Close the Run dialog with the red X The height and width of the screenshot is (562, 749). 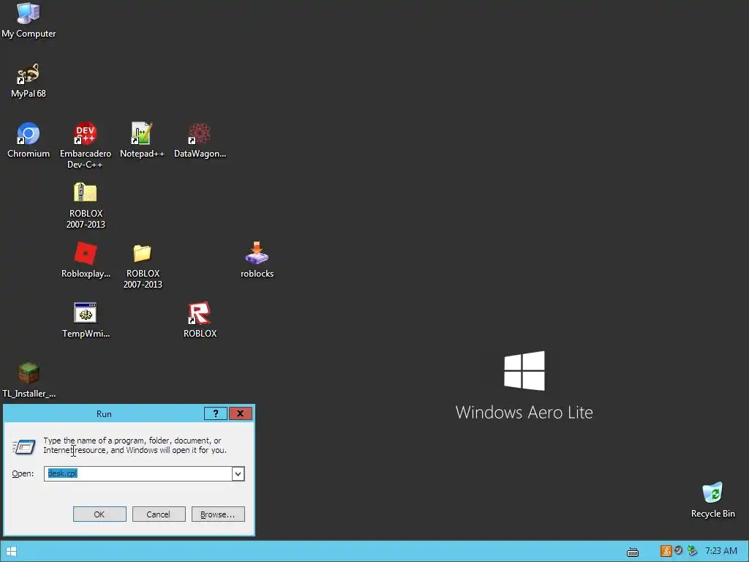(x=240, y=413)
